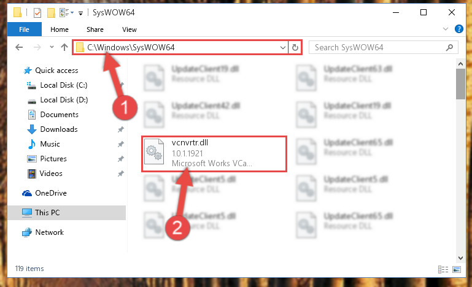Switch to large thumbnails view icon

tap(457, 269)
